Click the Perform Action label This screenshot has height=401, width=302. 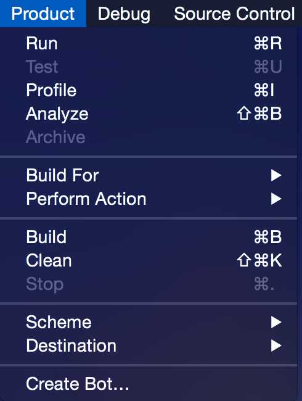pyautogui.click(x=86, y=199)
